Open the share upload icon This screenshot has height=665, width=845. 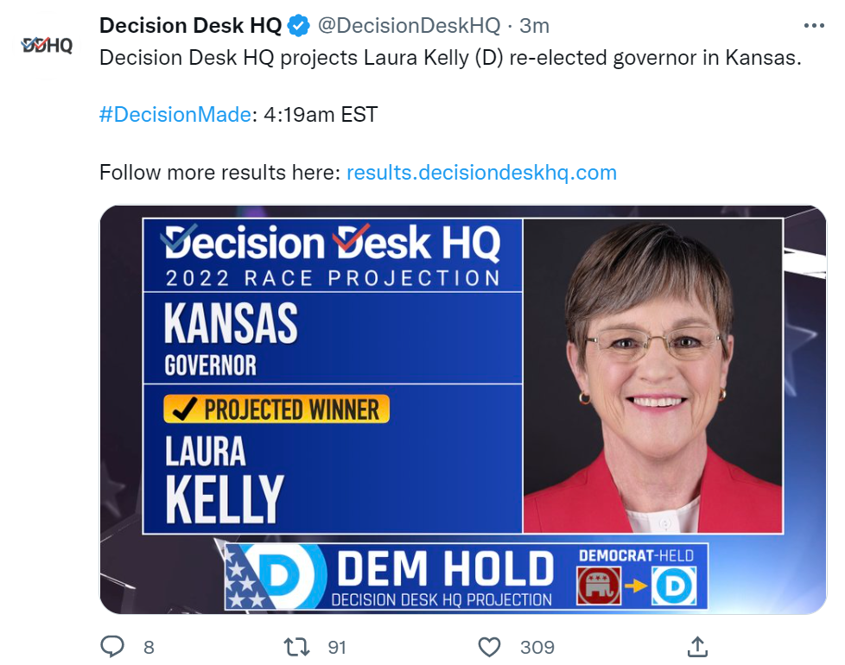click(x=696, y=646)
